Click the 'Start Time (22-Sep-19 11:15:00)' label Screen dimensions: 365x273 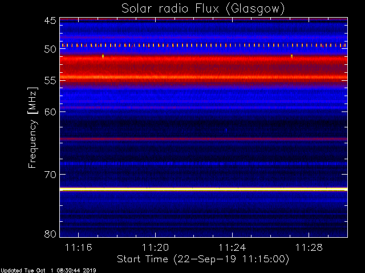(x=203, y=259)
